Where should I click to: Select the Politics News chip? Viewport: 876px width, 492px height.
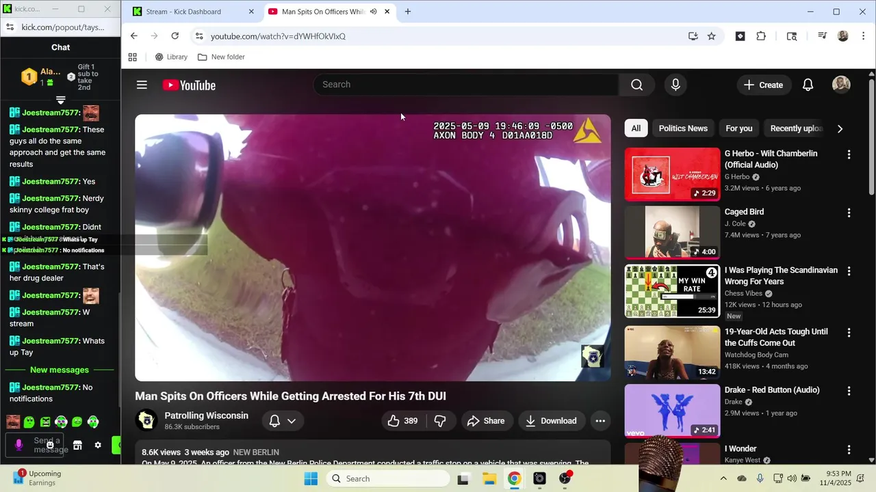point(683,128)
